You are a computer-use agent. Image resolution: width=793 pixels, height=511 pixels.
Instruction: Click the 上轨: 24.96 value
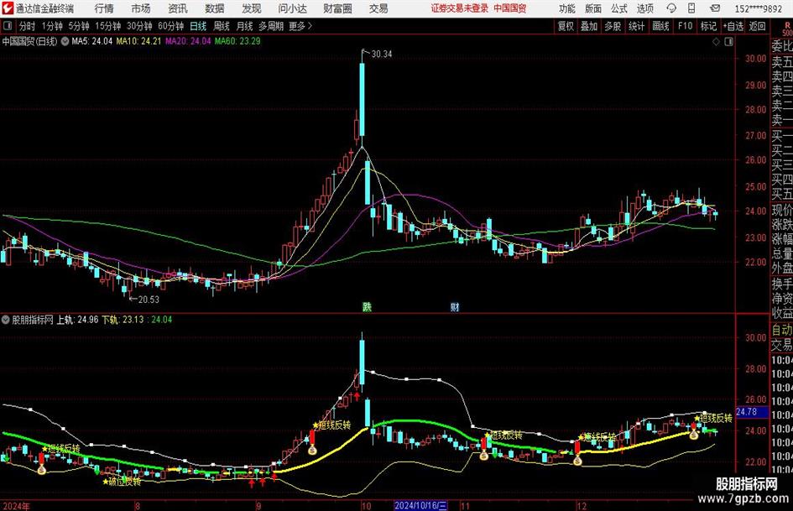tap(77, 320)
